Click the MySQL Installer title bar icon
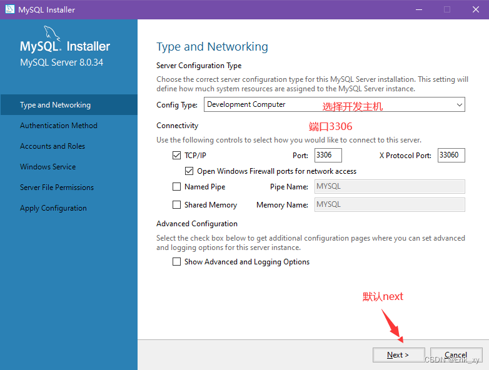Screen dimensions: 489x370 [x=9, y=9]
